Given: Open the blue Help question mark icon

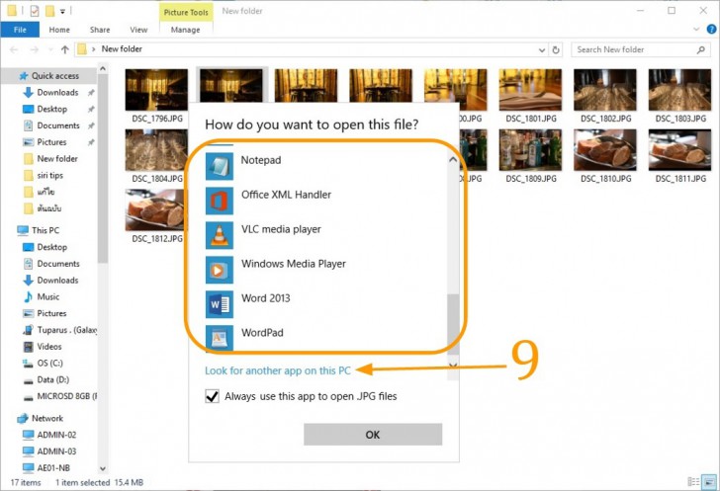Looking at the screenshot, I should 711,30.
